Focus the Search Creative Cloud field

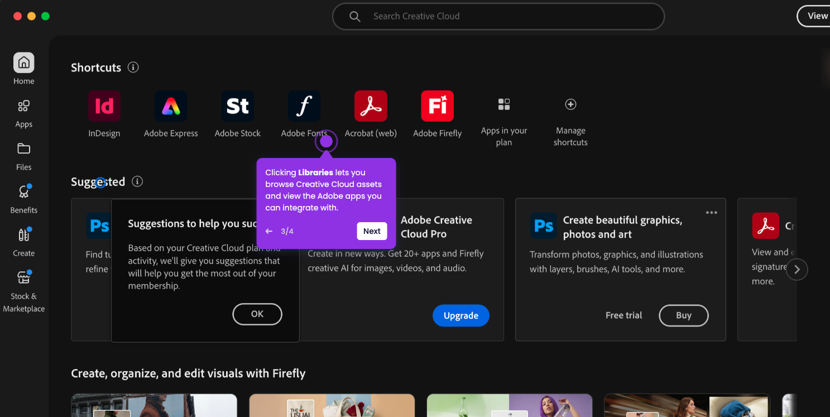pyautogui.click(x=498, y=16)
